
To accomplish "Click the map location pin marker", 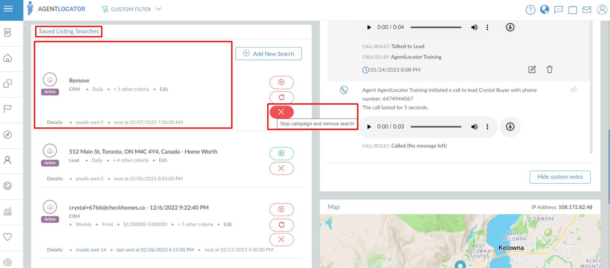I will [460, 264].
